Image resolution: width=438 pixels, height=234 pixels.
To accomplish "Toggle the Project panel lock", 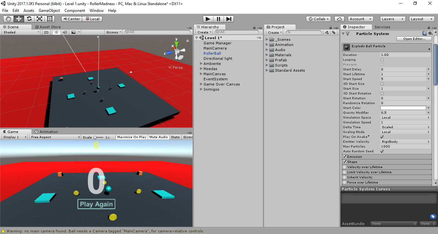I will (x=331, y=28).
